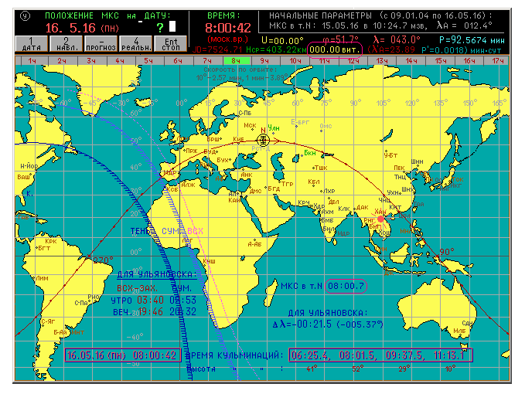Click the green 'Бкн' Baikonur label
Viewport: 525px width, 394px height.
[310, 153]
